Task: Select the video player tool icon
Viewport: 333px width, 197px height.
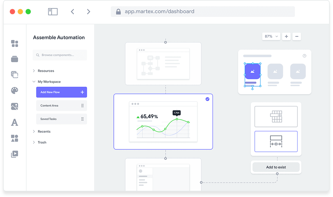Action: coord(15,154)
